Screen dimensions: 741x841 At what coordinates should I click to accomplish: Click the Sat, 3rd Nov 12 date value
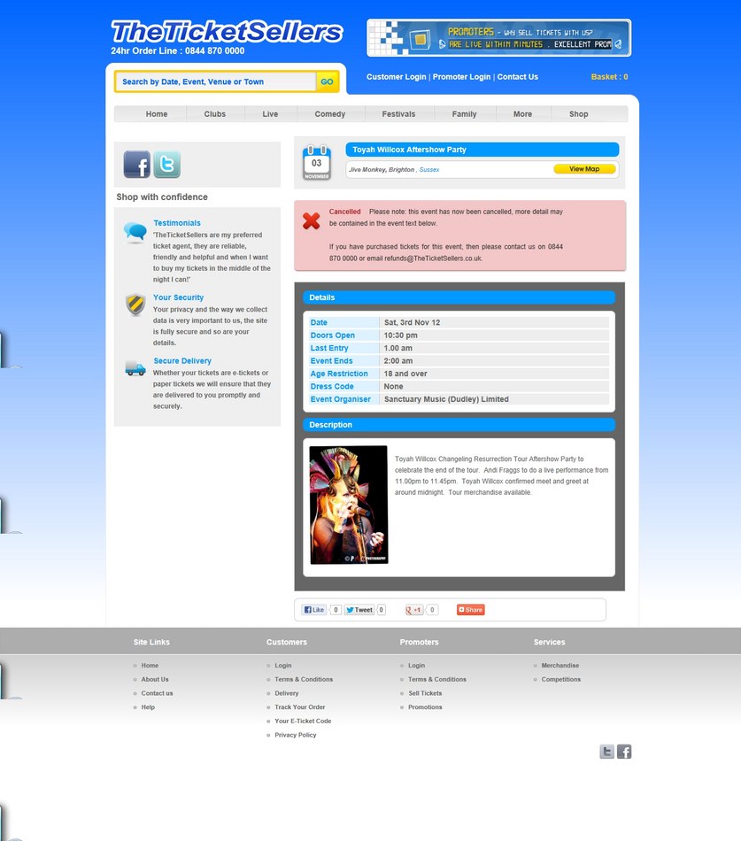[x=412, y=322]
